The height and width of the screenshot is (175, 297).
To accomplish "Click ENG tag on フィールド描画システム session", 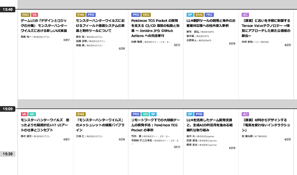I will pyautogui.click(x=81, y=15).
